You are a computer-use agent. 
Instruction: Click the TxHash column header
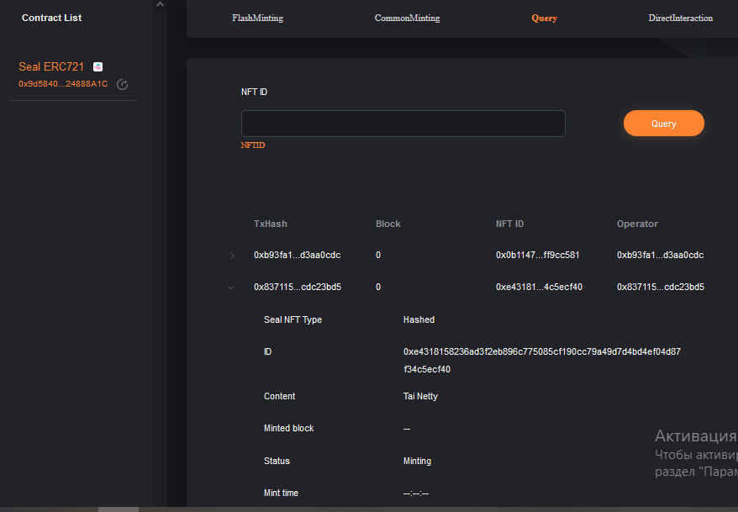coord(270,224)
